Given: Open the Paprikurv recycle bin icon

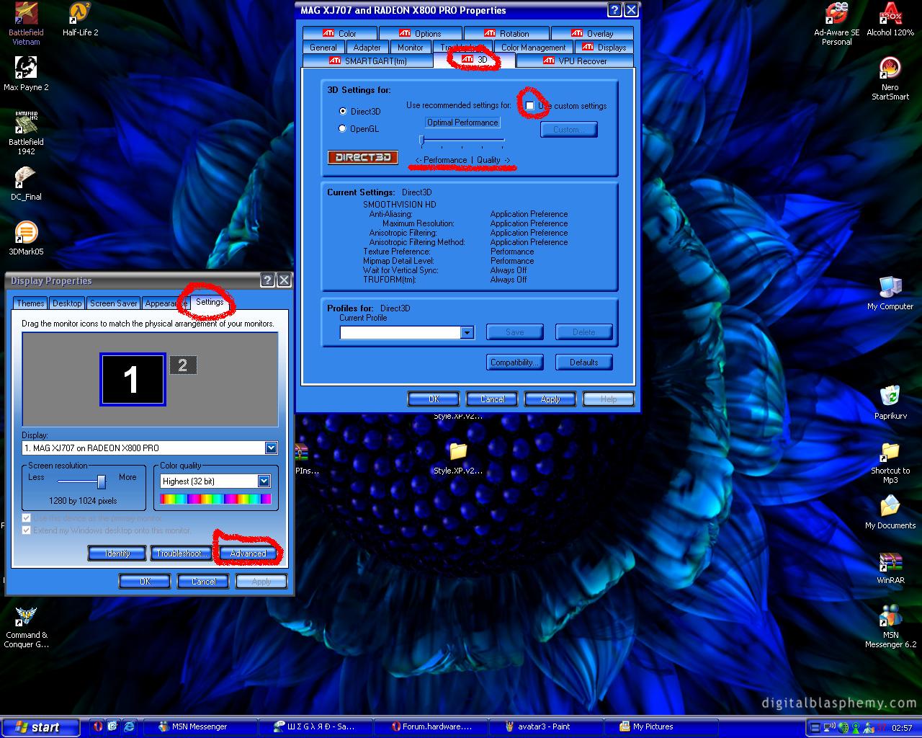Looking at the screenshot, I should click(x=890, y=403).
